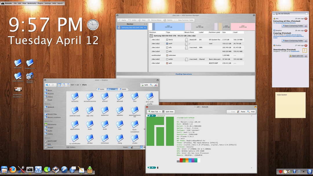Switch to the share tab in Dolphin
This screenshot has height=176, width=313.
click(113, 89)
